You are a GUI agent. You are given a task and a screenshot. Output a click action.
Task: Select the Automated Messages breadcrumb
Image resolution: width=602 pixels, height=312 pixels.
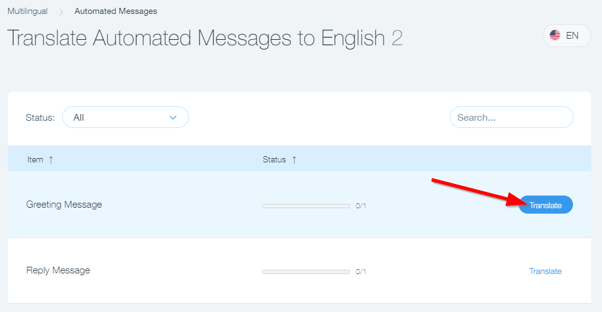click(116, 11)
